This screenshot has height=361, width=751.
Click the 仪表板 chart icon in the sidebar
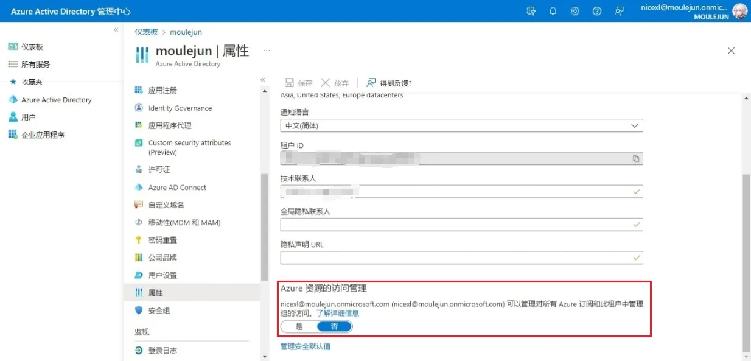click(x=13, y=47)
